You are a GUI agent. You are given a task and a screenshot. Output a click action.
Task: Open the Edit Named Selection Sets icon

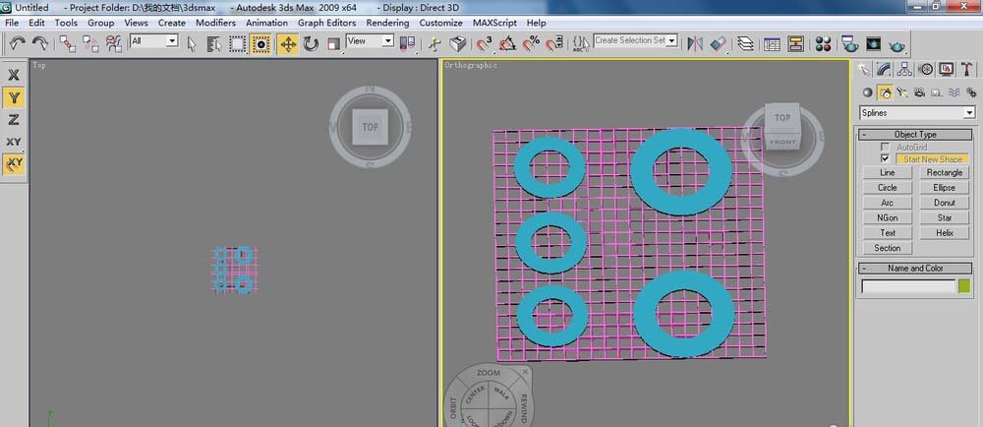(x=581, y=43)
